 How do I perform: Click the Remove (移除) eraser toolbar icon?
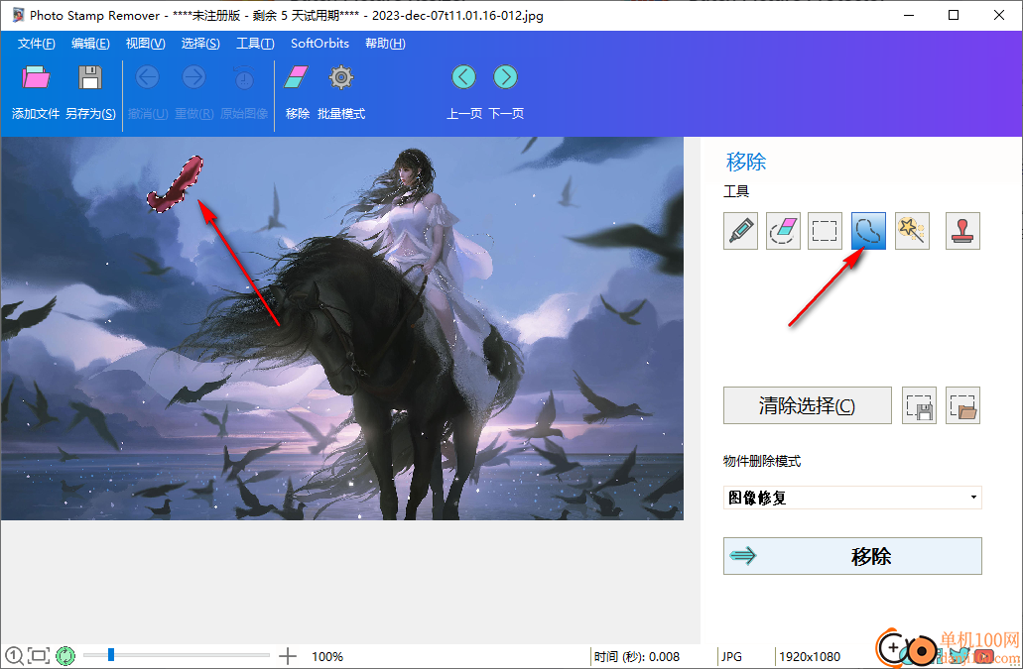[x=297, y=77]
